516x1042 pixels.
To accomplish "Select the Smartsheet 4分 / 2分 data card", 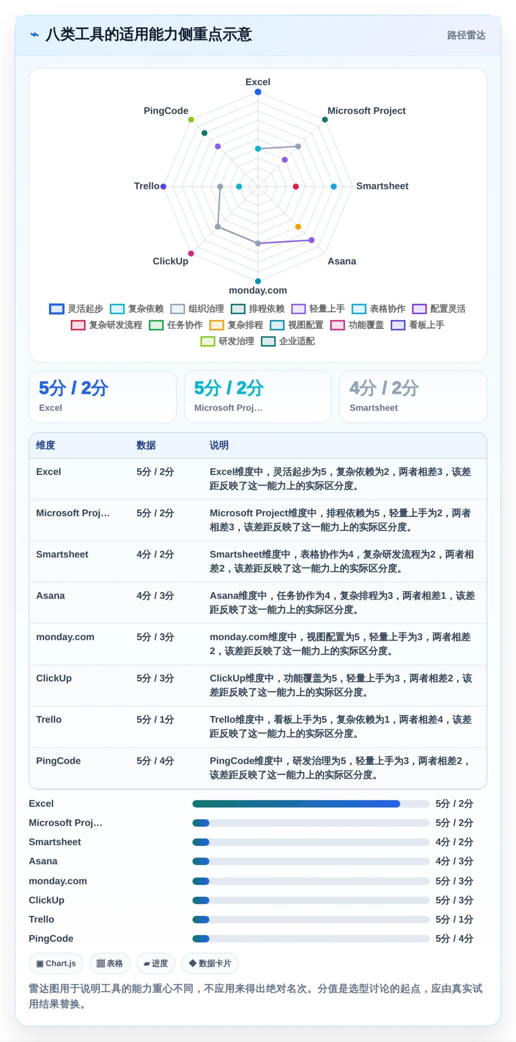I will point(413,396).
